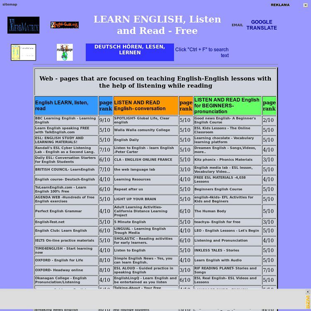Open Walla Walla comunity College link
This screenshot has width=311, height=311.
142,130
